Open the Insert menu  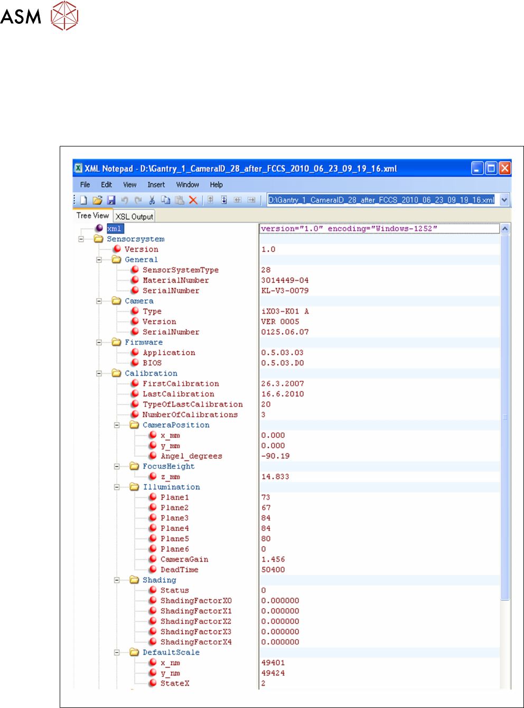156,185
